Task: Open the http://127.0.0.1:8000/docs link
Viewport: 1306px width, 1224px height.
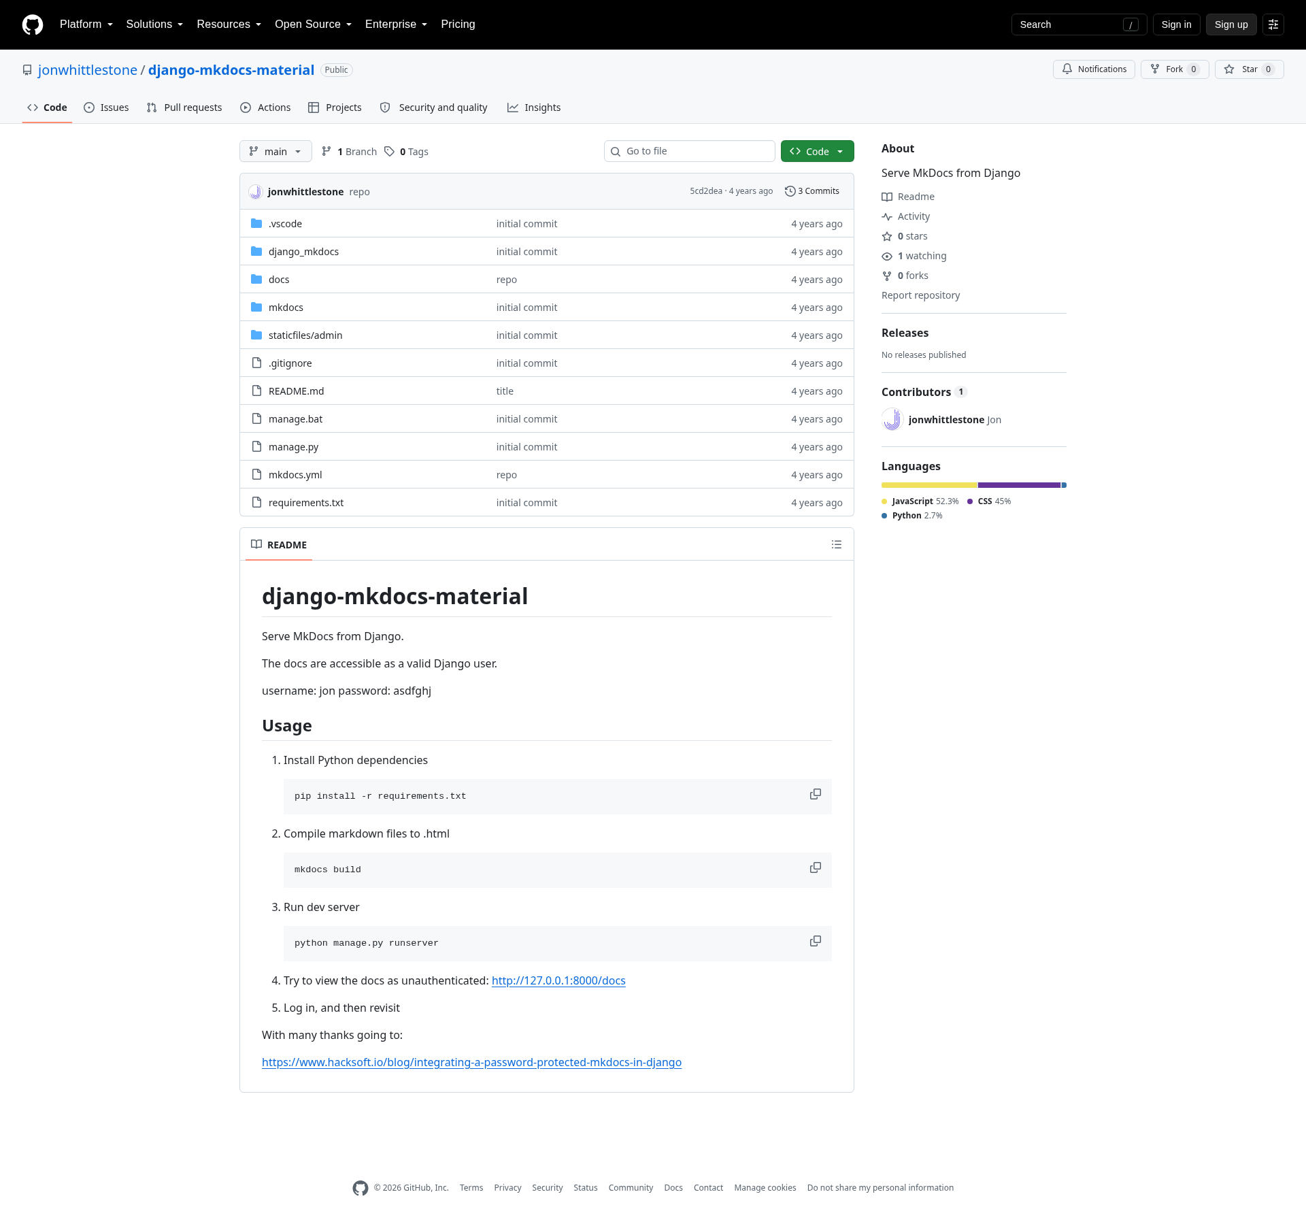Action: [558, 980]
